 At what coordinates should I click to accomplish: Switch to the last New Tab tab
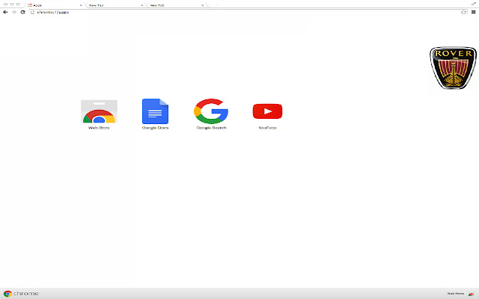(176, 5)
